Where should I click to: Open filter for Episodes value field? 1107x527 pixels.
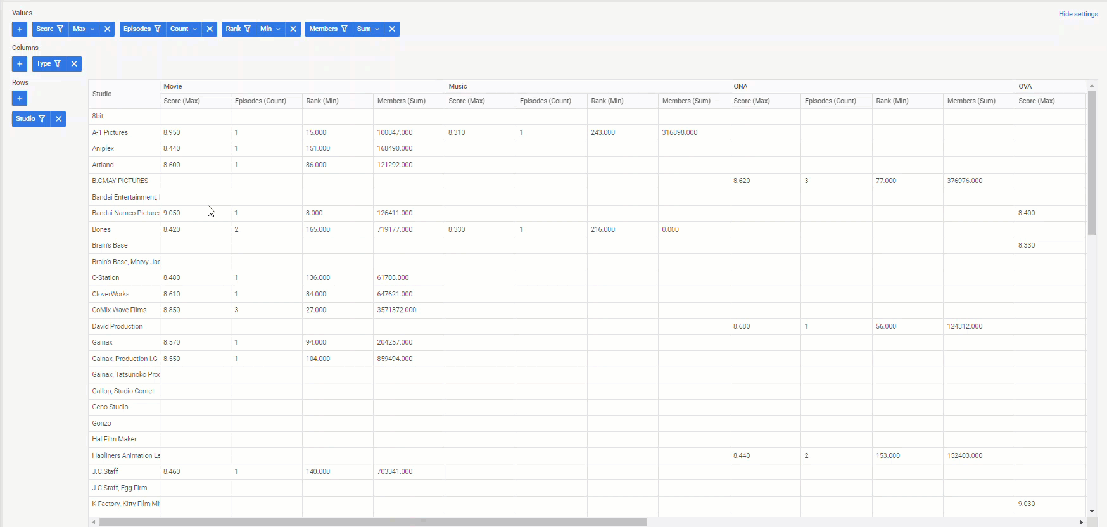(158, 29)
